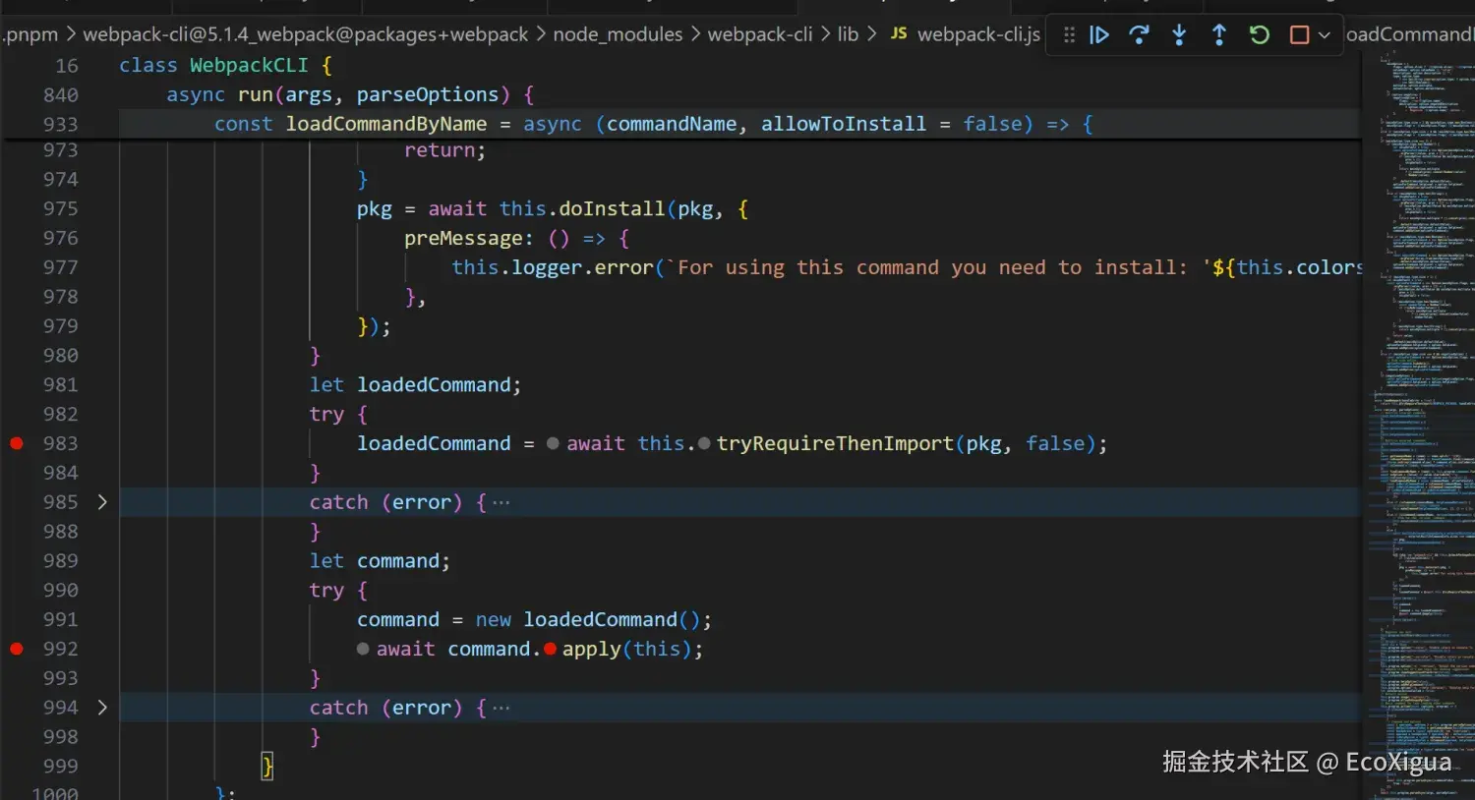The height and width of the screenshot is (800, 1475).
Task: Click the highlighted closing brace on line 999
Action: click(266, 767)
